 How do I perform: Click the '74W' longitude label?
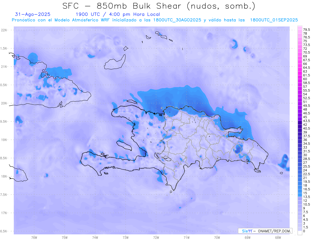(x=95, y=238)
